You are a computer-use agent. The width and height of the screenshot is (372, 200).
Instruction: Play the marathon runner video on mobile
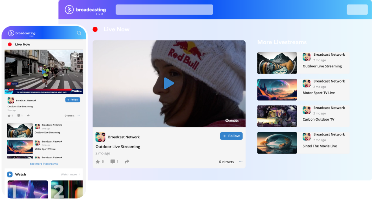(x=44, y=72)
